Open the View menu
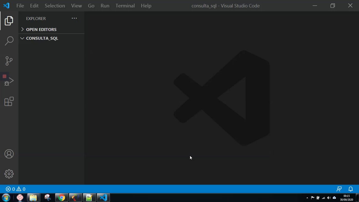The width and height of the screenshot is (359, 202). click(77, 6)
